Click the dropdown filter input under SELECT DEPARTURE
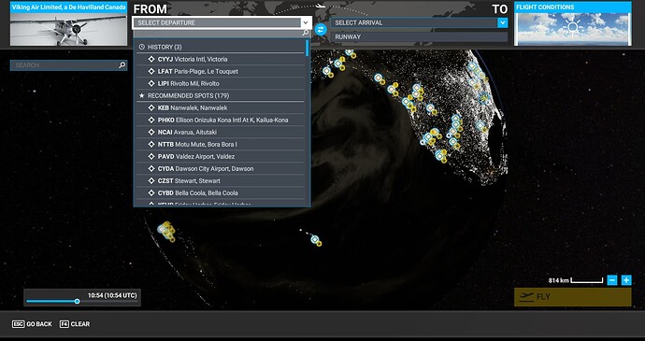This screenshot has width=645, height=341. (x=222, y=33)
